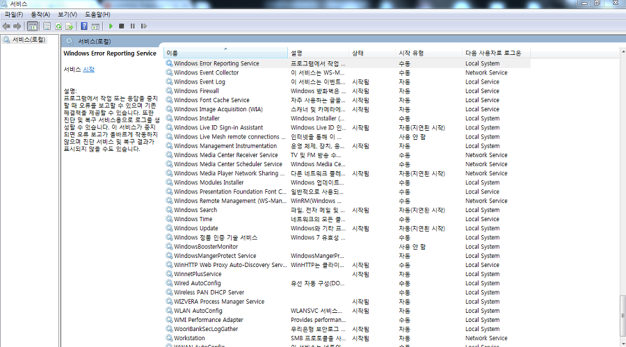Click the gear icon beside Windows Search

pyautogui.click(x=169, y=209)
